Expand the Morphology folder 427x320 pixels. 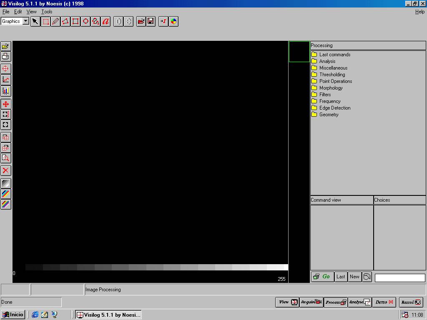[x=327, y=88]
